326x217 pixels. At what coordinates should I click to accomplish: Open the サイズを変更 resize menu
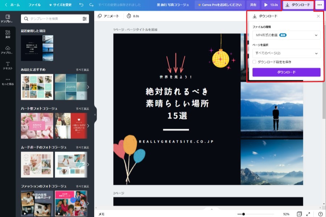coord(60,5)
